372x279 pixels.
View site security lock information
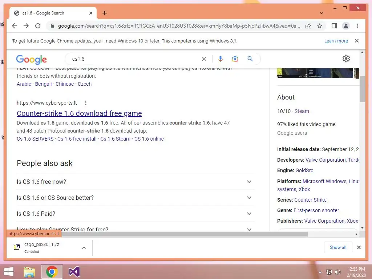tap(52, 26)
